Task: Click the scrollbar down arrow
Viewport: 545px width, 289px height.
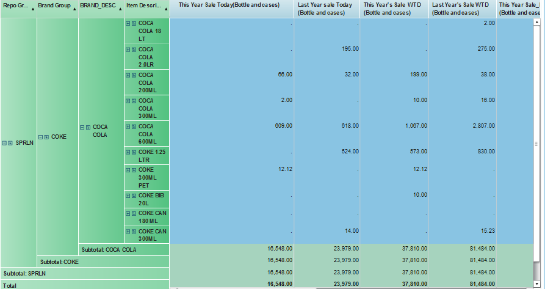Action: point(537,285)
